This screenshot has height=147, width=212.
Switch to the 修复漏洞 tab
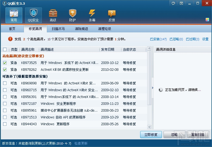click(x=35, y=29)
